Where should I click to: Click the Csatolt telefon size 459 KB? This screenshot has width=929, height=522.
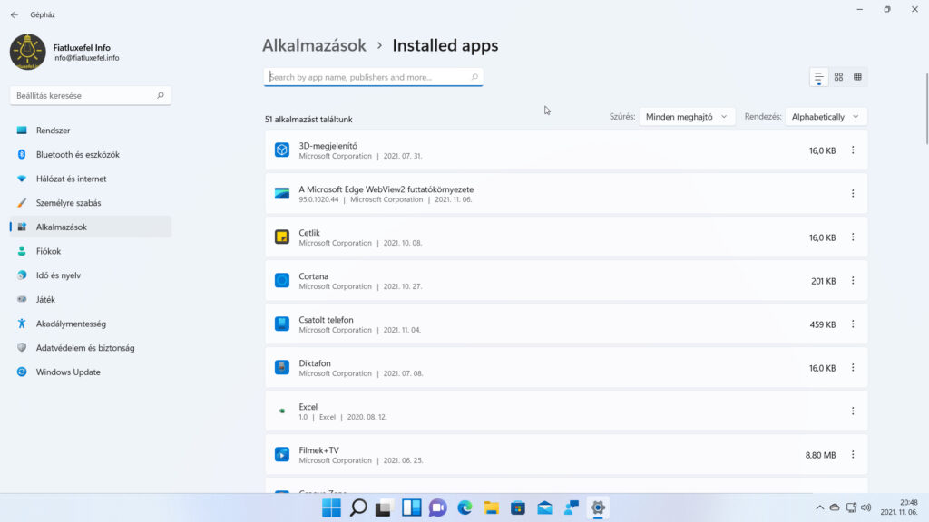823,325
